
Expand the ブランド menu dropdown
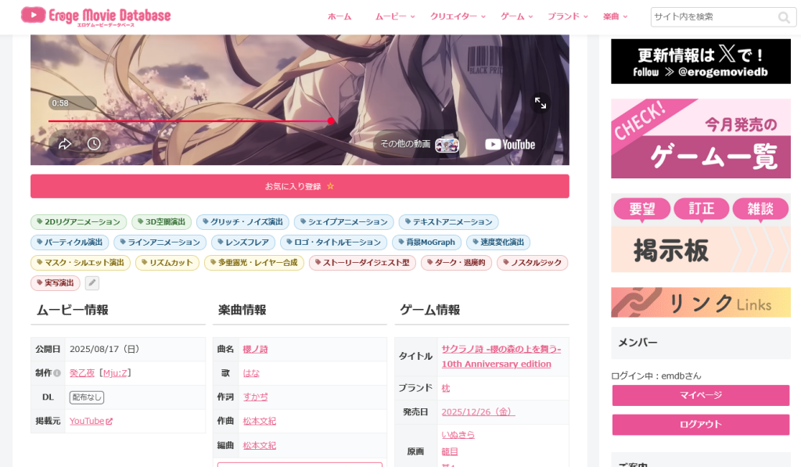point(568,17)
